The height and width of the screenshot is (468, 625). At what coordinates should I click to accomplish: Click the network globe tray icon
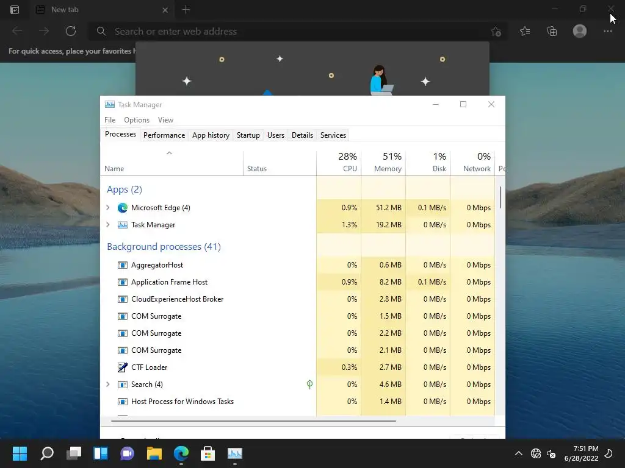click(536, 453)
